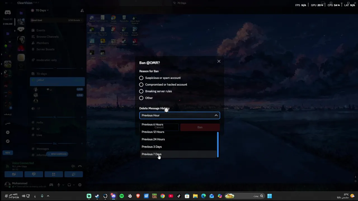Open the Members list
358x201 pixels.
(40, 43)
